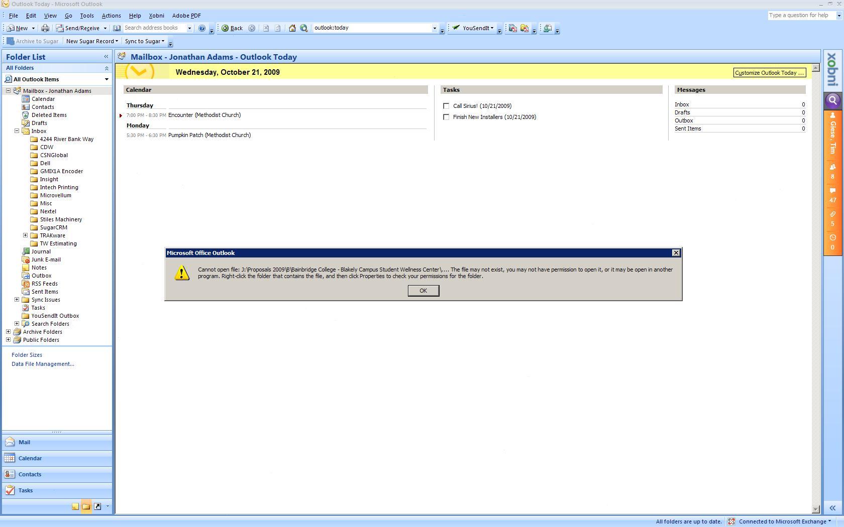Viewport: 844px width, 527px height.
Task: Open the Encounter (Methodist Church) appointment
Action: pos(204,115)
